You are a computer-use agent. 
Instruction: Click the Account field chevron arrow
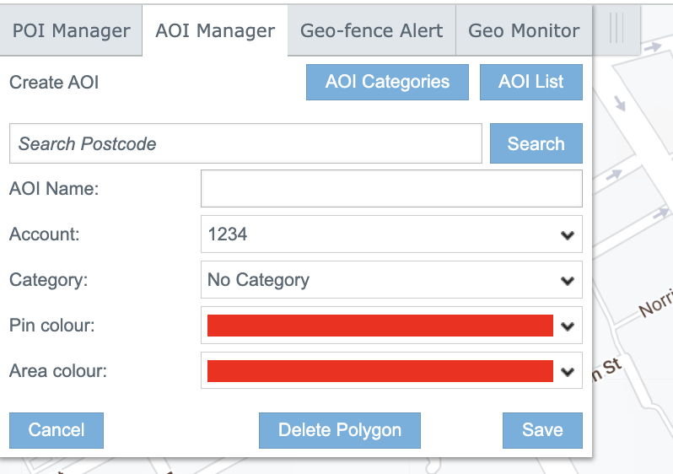point(568,235)
